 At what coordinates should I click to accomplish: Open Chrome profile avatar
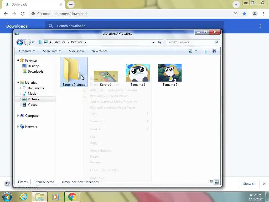255,14
